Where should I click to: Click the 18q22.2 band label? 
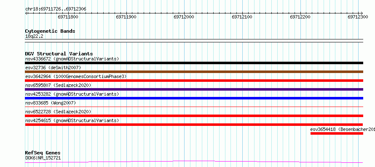coord(34,36)
